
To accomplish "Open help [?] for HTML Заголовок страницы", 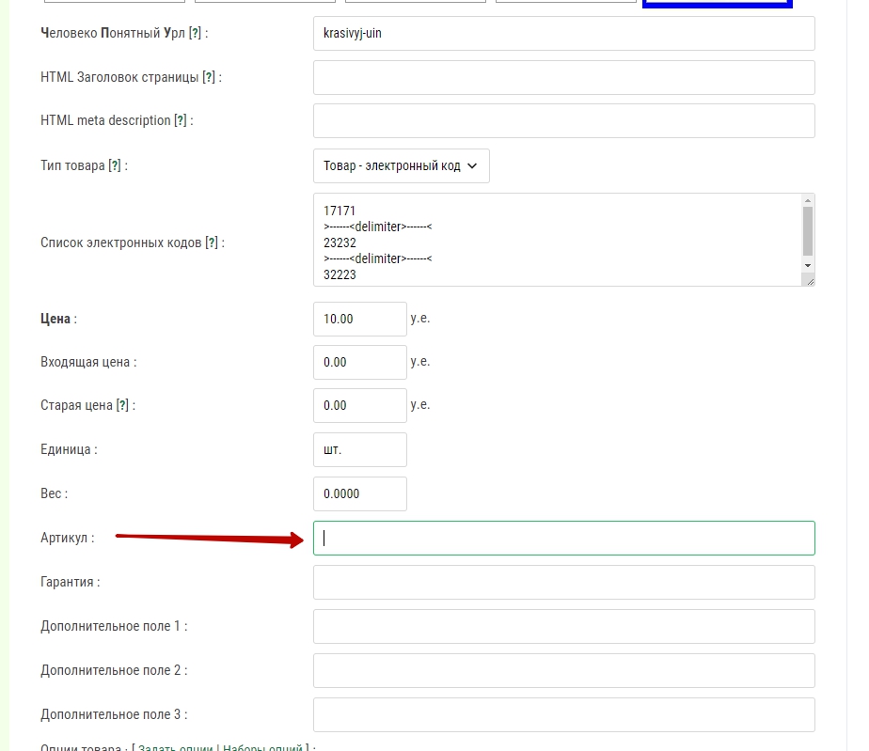I will click(210, 77).
